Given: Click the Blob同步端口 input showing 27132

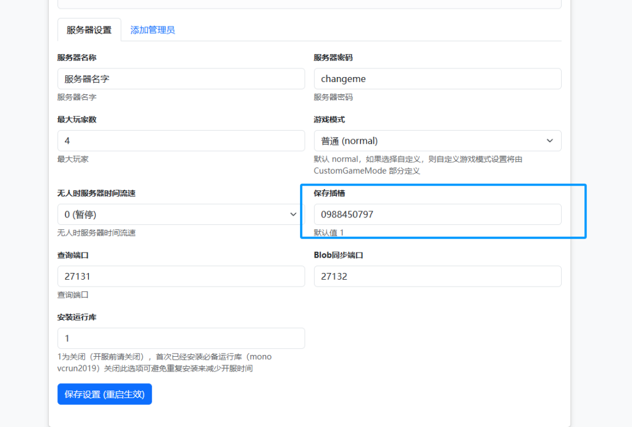Looking at the screenshot, I should (437, 276).
